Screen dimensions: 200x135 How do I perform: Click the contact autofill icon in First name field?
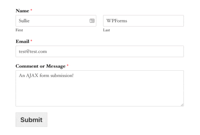92,21
